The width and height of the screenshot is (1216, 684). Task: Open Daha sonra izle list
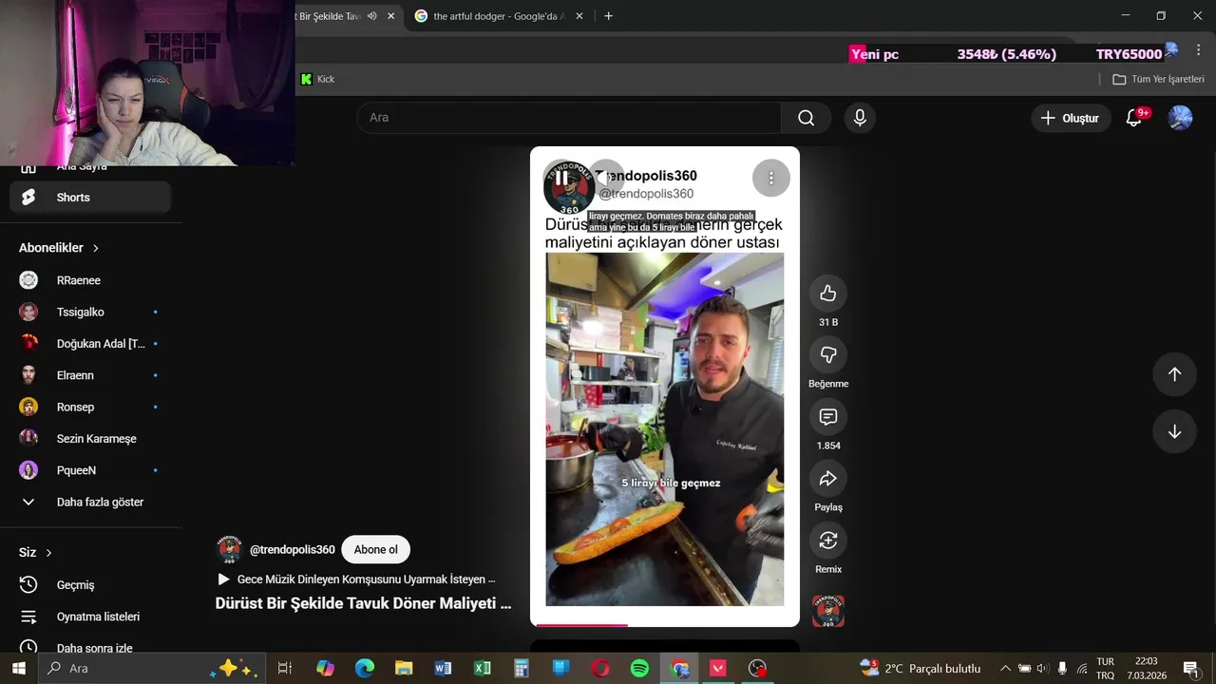[90, 648]
